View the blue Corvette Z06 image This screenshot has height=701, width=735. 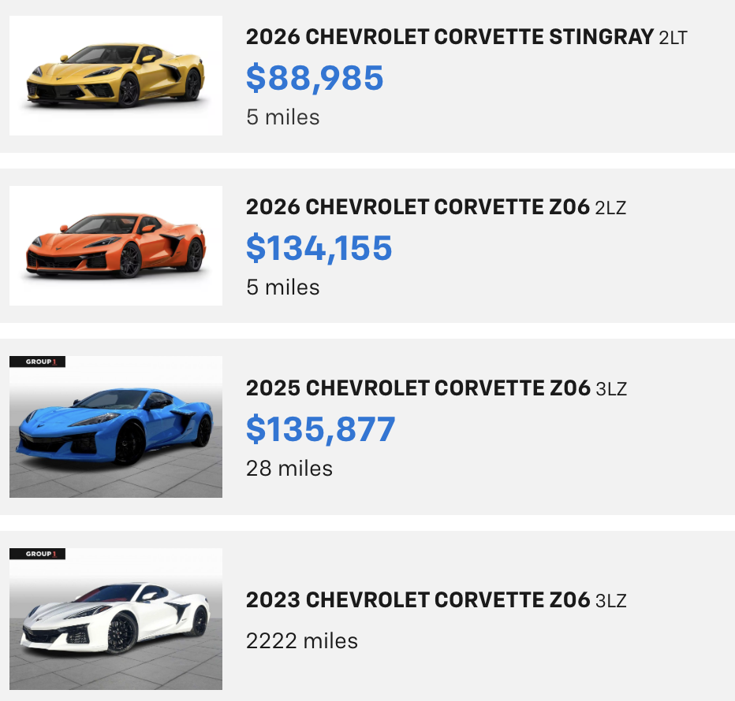click(116, 427)
